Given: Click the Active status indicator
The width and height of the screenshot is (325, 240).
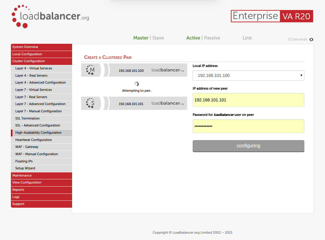Looking at the screenshot, I should [x=193, y=38].
